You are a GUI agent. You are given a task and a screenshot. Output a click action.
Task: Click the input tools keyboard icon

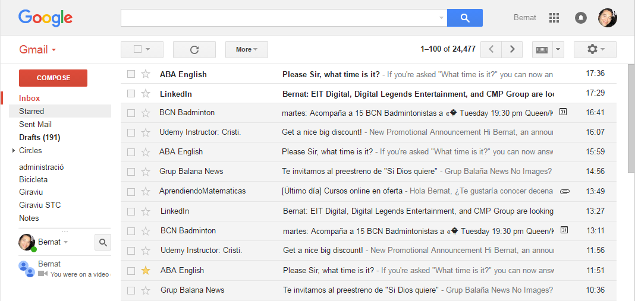[x=542, y=49]
